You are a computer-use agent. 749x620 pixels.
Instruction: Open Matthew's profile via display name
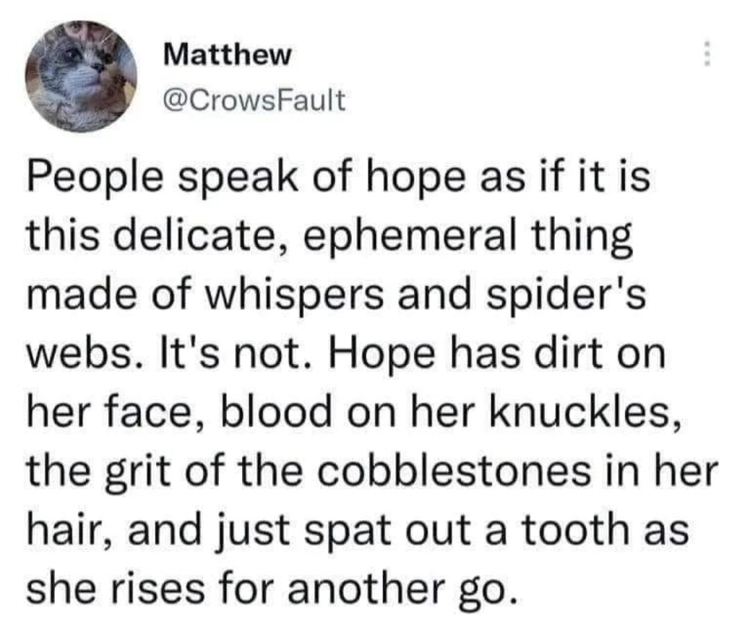(x=227, y=55)
